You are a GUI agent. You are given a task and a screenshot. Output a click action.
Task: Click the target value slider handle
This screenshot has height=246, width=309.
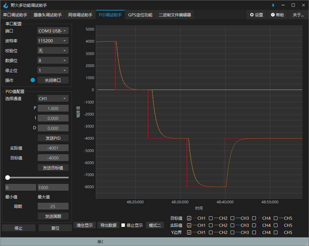coord(7,177)
